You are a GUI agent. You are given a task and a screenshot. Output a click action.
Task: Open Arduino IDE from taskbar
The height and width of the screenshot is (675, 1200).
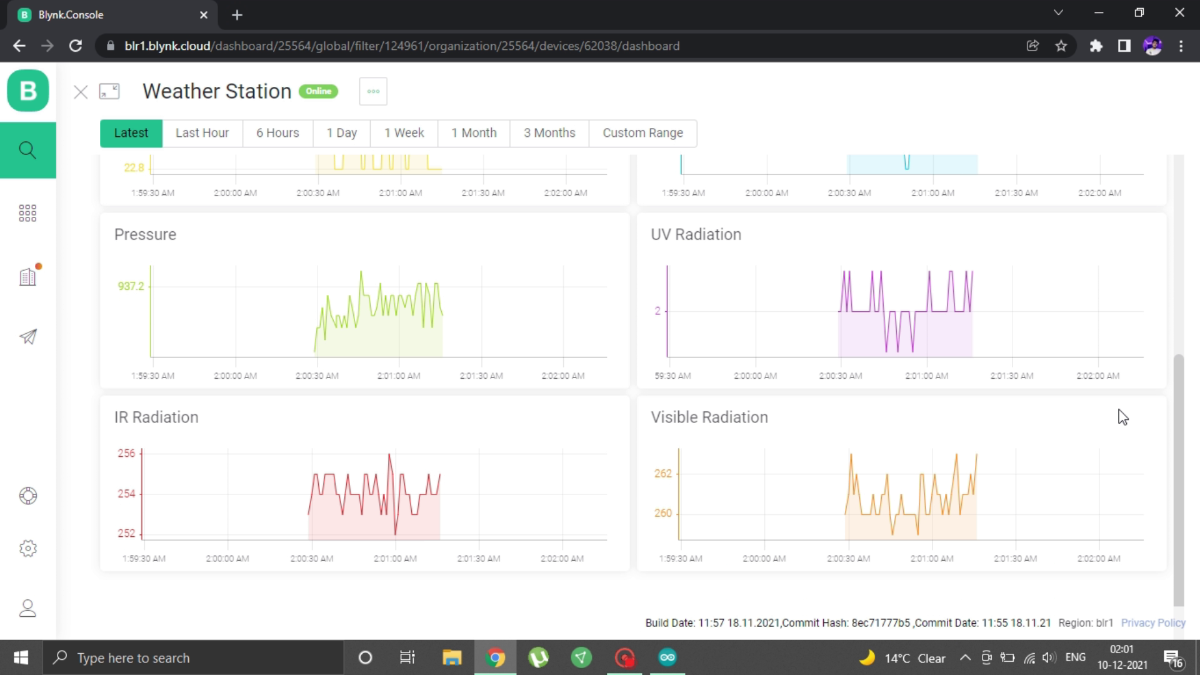click(667, 657)
